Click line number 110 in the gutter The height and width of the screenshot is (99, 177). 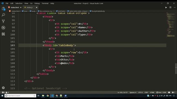12,70
